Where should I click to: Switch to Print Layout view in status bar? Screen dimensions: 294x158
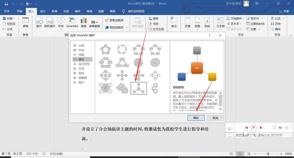click(x=240, y=154)
